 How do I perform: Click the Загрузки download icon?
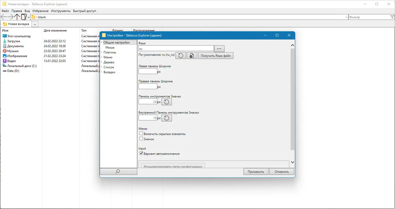coord(4,41)
